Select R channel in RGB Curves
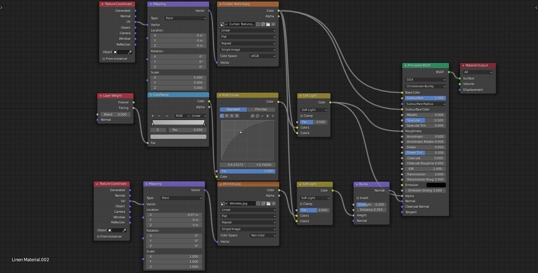 pos(227,116)
